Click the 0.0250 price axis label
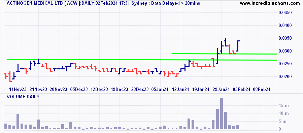The width and height of the screenshot is (303, 133). coord(285,64)
